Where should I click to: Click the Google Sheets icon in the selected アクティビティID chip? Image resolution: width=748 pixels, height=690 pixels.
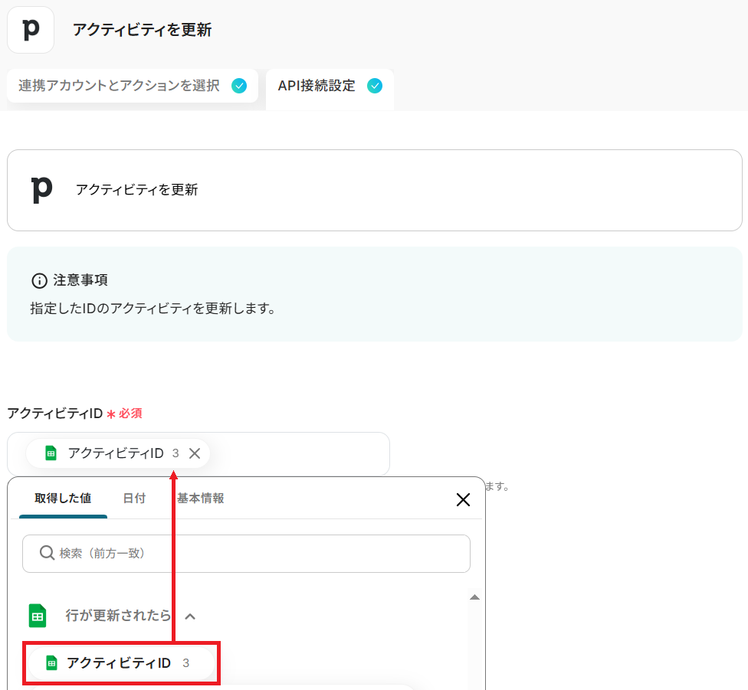pyautogui.click(x=51, y=453)
